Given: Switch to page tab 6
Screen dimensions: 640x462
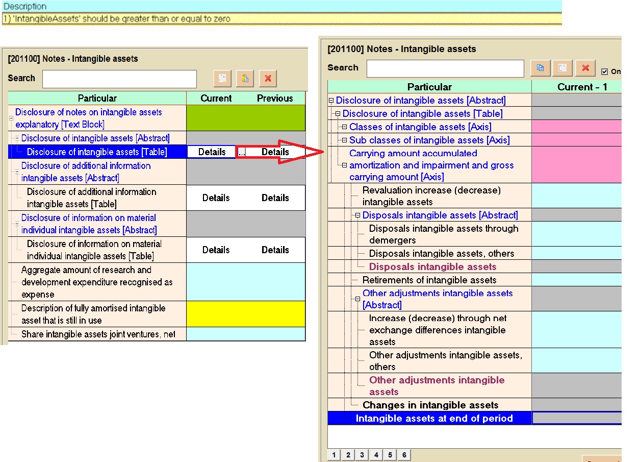Looking at the screenshot, I should 404,455.
